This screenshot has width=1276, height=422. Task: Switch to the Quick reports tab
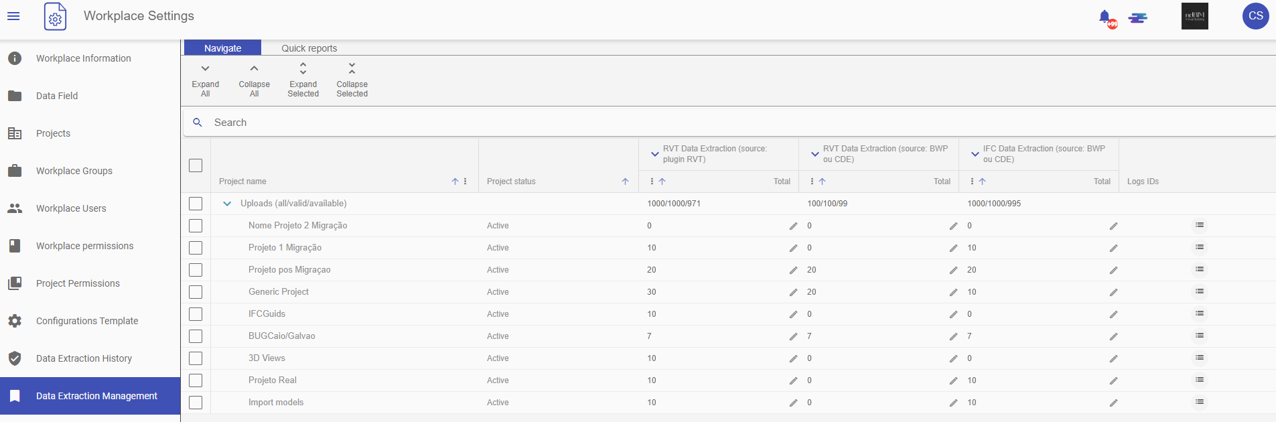click(309, 48)
